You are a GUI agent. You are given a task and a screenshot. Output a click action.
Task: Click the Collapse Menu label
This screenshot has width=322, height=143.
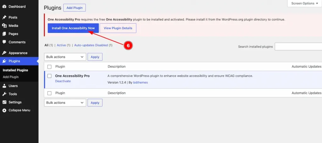click(x=19, y=110)
